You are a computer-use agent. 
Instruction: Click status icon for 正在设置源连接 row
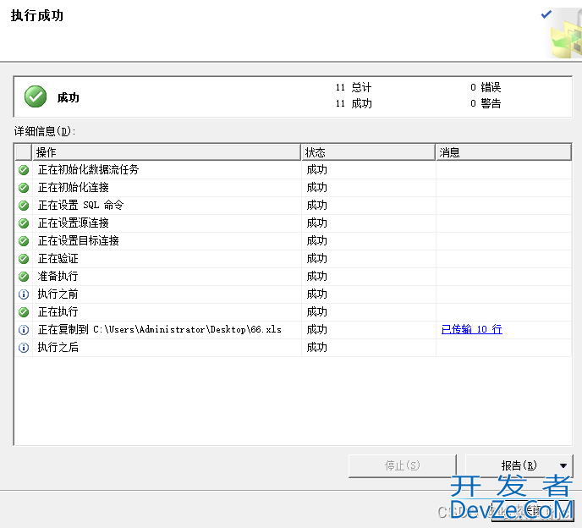[24, 223]
